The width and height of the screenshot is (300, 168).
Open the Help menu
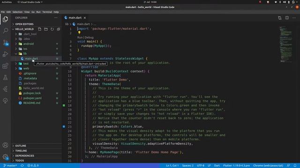(x=56, y=12)
